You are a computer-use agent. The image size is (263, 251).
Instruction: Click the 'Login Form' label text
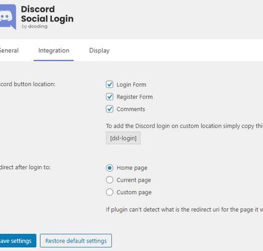click(x=131, y=84)
